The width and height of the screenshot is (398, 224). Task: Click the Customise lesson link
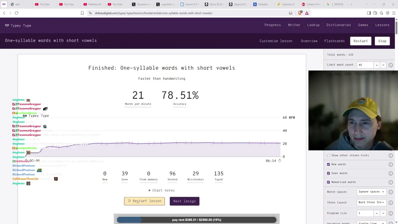coord(276,41)
